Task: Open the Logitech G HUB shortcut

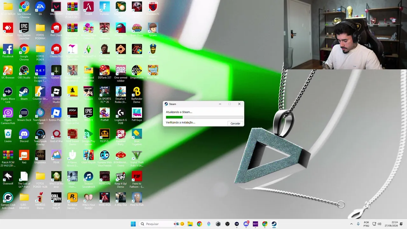Action: point(121,116)
